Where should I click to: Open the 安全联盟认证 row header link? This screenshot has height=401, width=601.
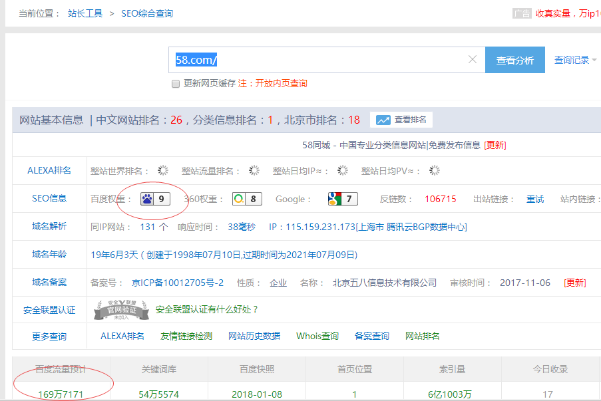point(49,310)
